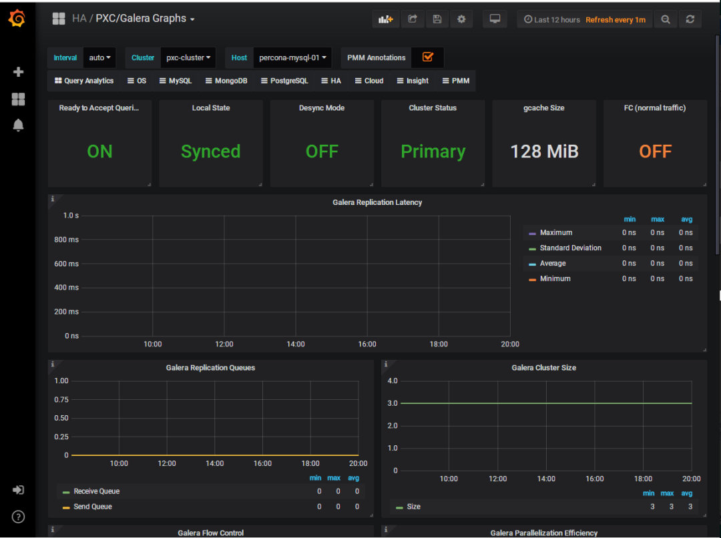Expand the Interval auto dropdown
The image size is (721, 538).
click(x=100, y=58)
